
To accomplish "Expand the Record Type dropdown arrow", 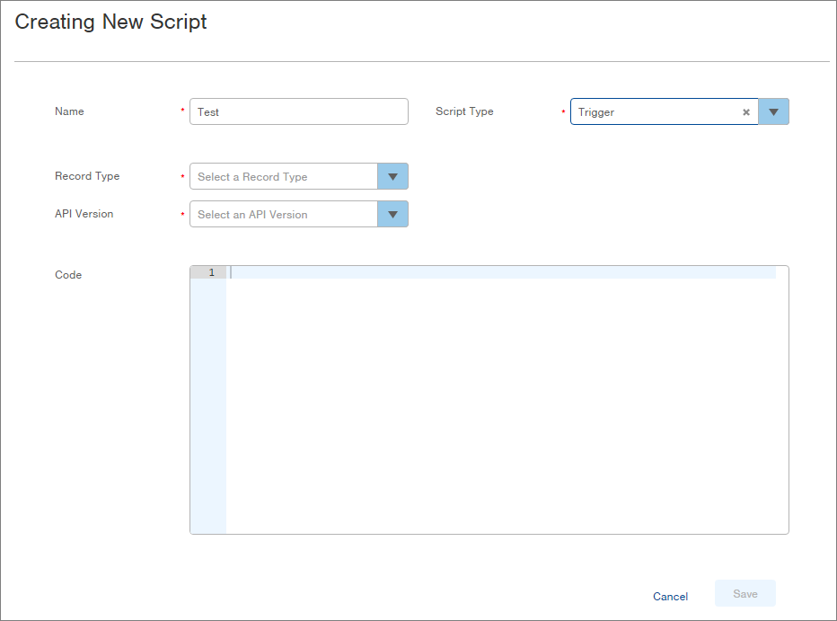I will (392, 177).
